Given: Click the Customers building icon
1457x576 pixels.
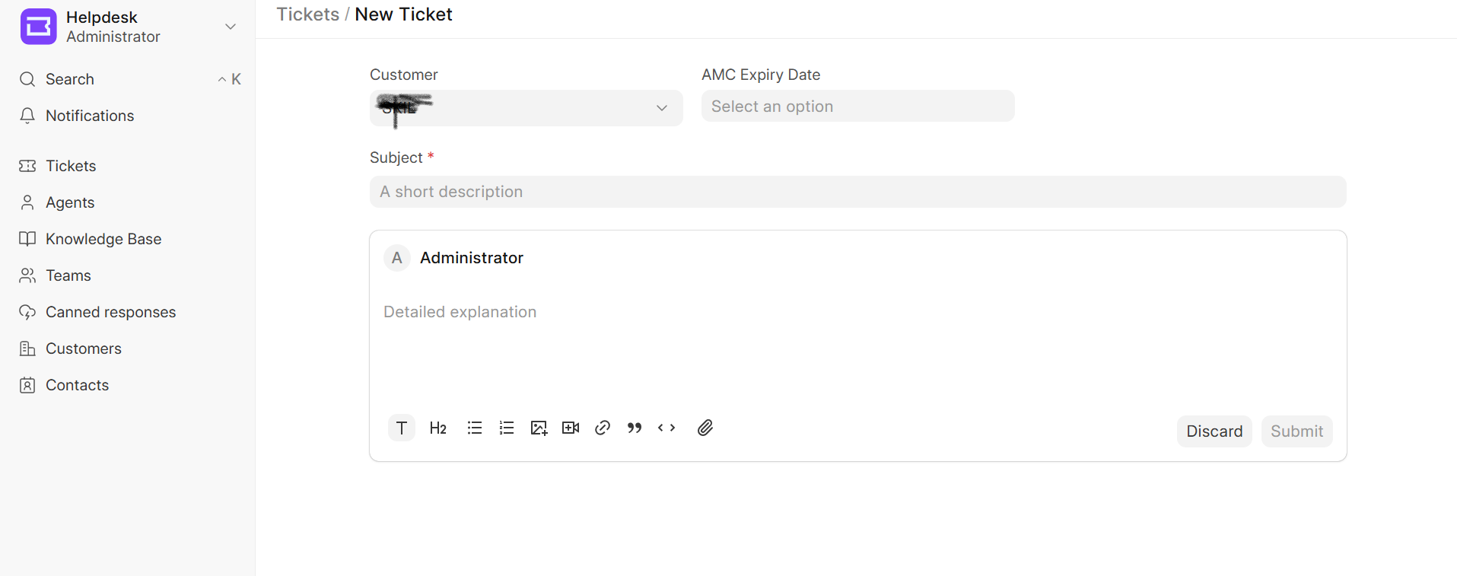Looking at the screenshot, I should coord(27,348).
